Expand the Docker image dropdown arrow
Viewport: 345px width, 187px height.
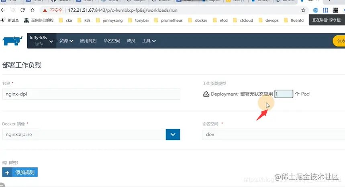point(173,134)
